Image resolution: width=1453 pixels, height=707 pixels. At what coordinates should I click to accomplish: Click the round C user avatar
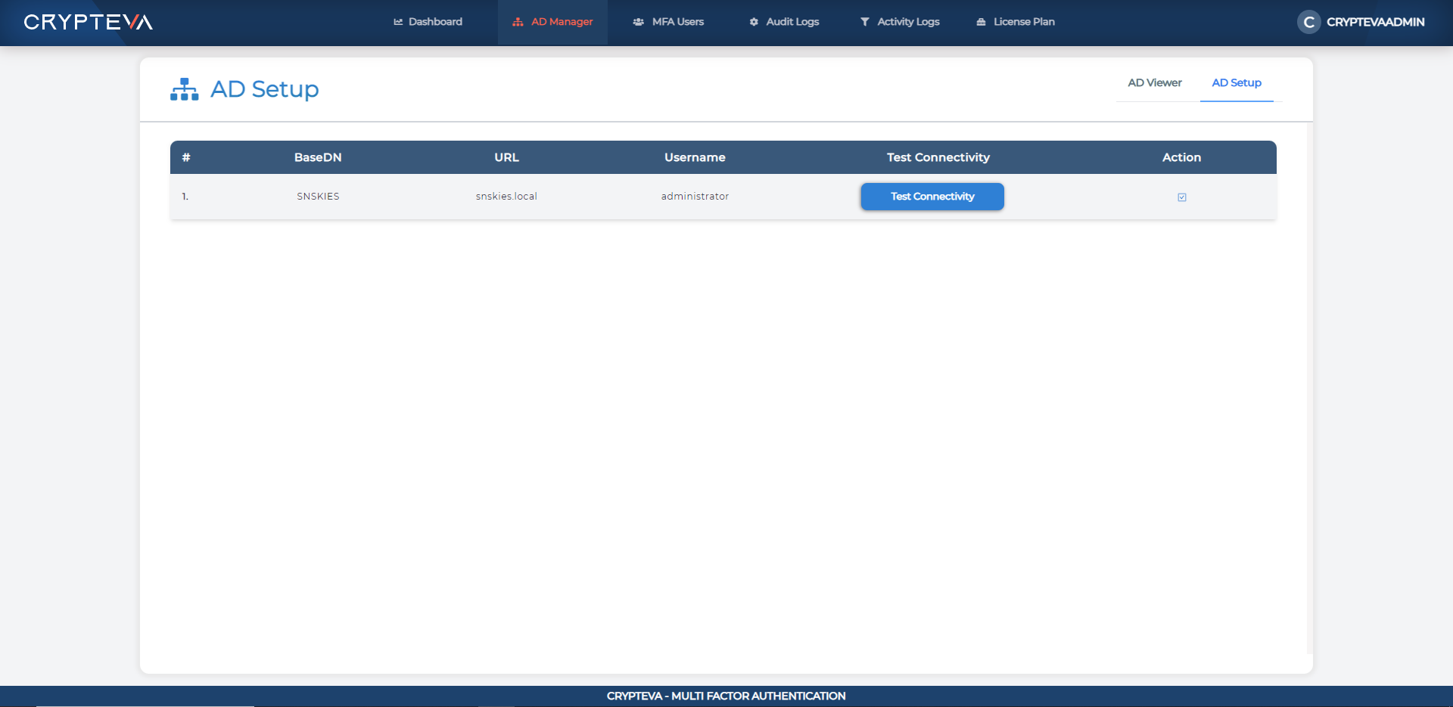click(x=1308, y=22)
